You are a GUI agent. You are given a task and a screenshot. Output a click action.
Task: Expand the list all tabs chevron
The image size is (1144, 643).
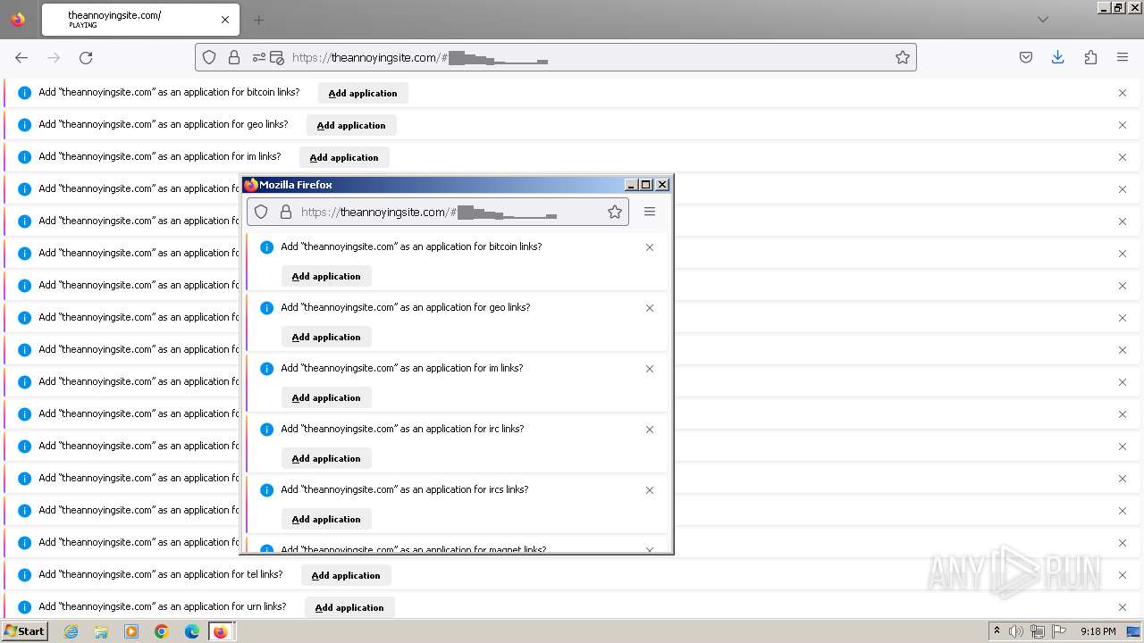(x=1043, y=20)
